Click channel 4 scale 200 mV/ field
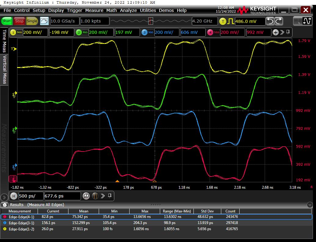Screen dimensions: 316x242 [x=232, y=32]
